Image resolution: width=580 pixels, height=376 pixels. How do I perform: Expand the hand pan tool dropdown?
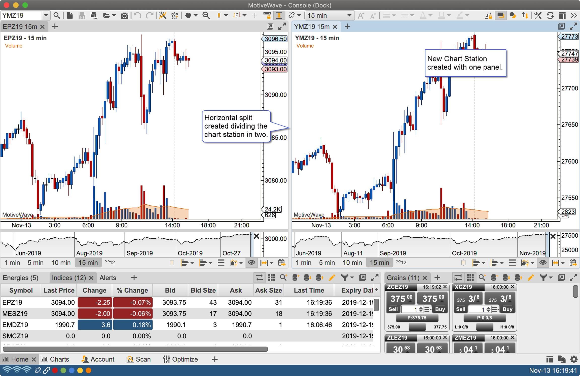tap(196, 15)
